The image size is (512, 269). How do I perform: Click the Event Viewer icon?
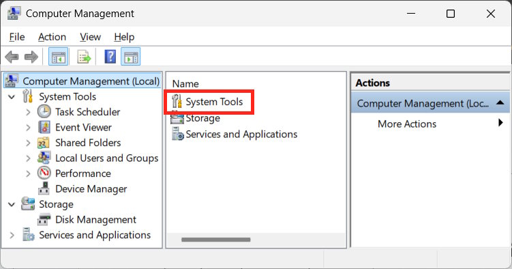click(x=44, y=127)
